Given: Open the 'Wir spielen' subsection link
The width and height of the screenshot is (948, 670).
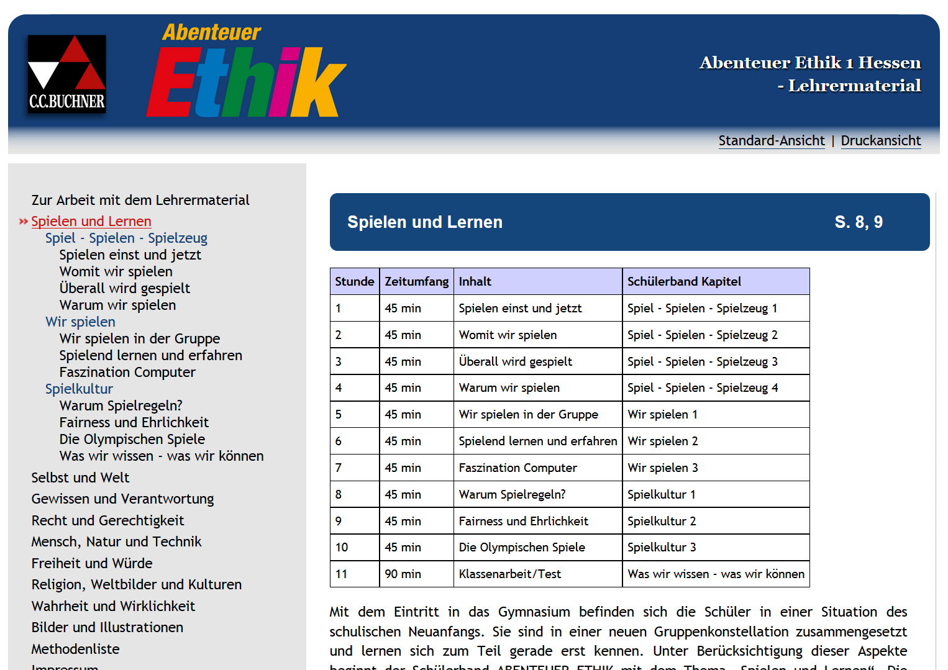Looking at the screenshot, I should (80, 322).
